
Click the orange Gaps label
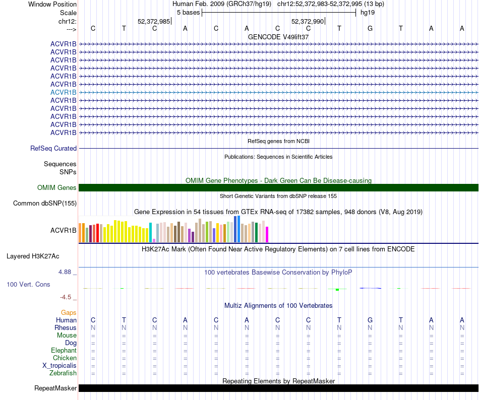click(x=69, y=312)
